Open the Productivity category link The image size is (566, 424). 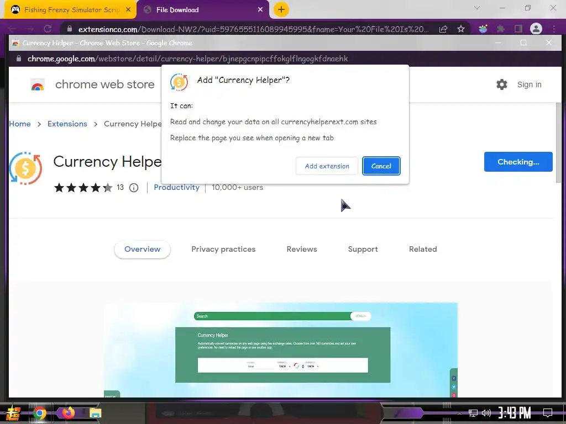pyautogui.click(x=176, y=187)
